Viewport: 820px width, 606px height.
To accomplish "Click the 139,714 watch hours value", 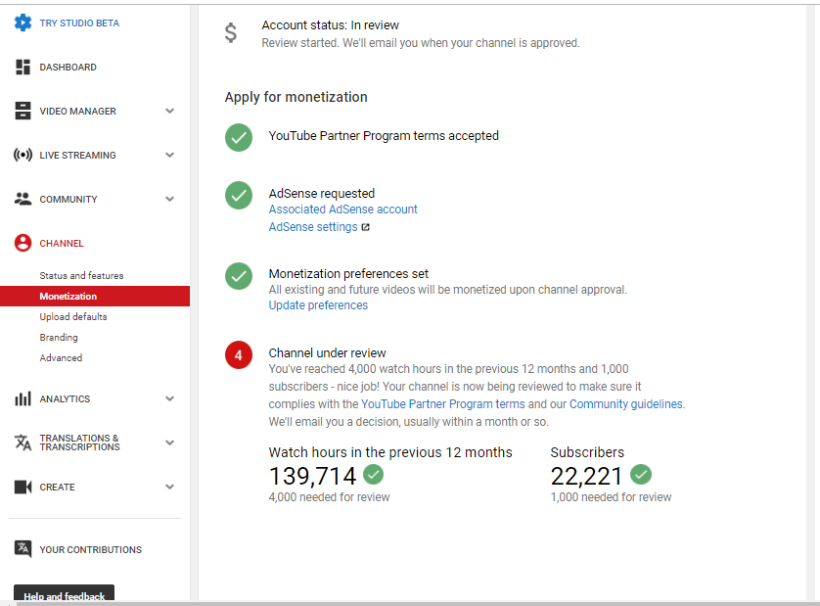I will click(312, 476).
